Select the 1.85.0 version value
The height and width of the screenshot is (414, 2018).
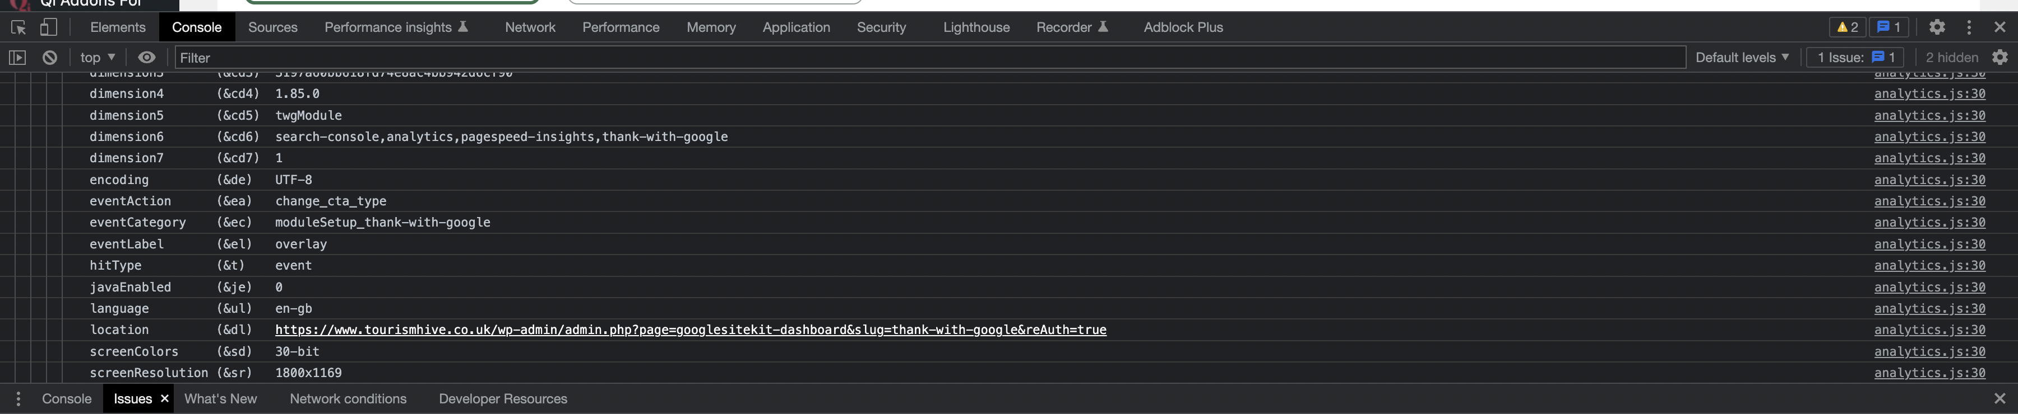[x=297, y=94]
